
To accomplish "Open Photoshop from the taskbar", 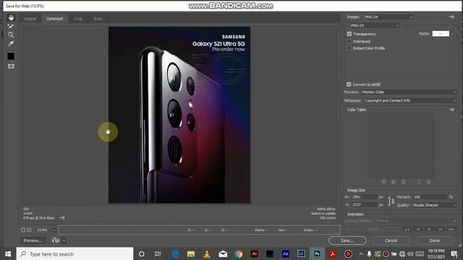I will (x=317, y=253).
